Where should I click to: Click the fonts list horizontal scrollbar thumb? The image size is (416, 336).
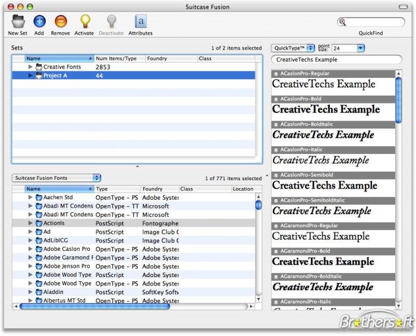pos(94,306)
